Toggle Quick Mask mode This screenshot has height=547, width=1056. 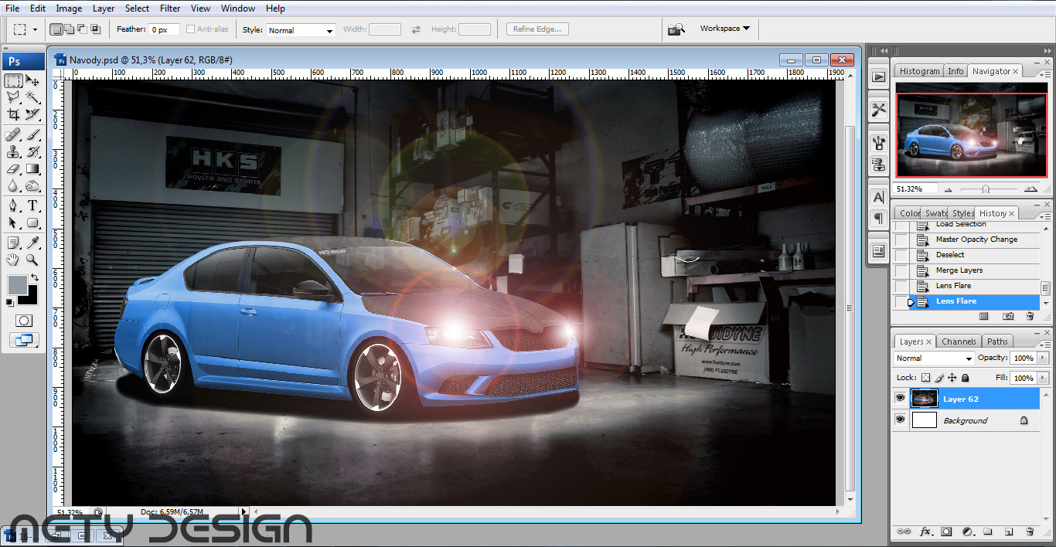[24, 321]
